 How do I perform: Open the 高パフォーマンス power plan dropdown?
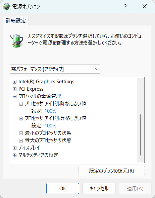click(x=55, y=69)
